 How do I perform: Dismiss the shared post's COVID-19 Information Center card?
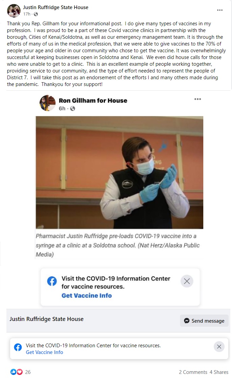(x=187, y=281)
